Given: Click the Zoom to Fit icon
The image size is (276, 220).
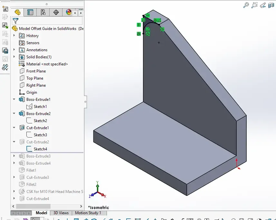Looking at the screenshot, I should [246, 5].
